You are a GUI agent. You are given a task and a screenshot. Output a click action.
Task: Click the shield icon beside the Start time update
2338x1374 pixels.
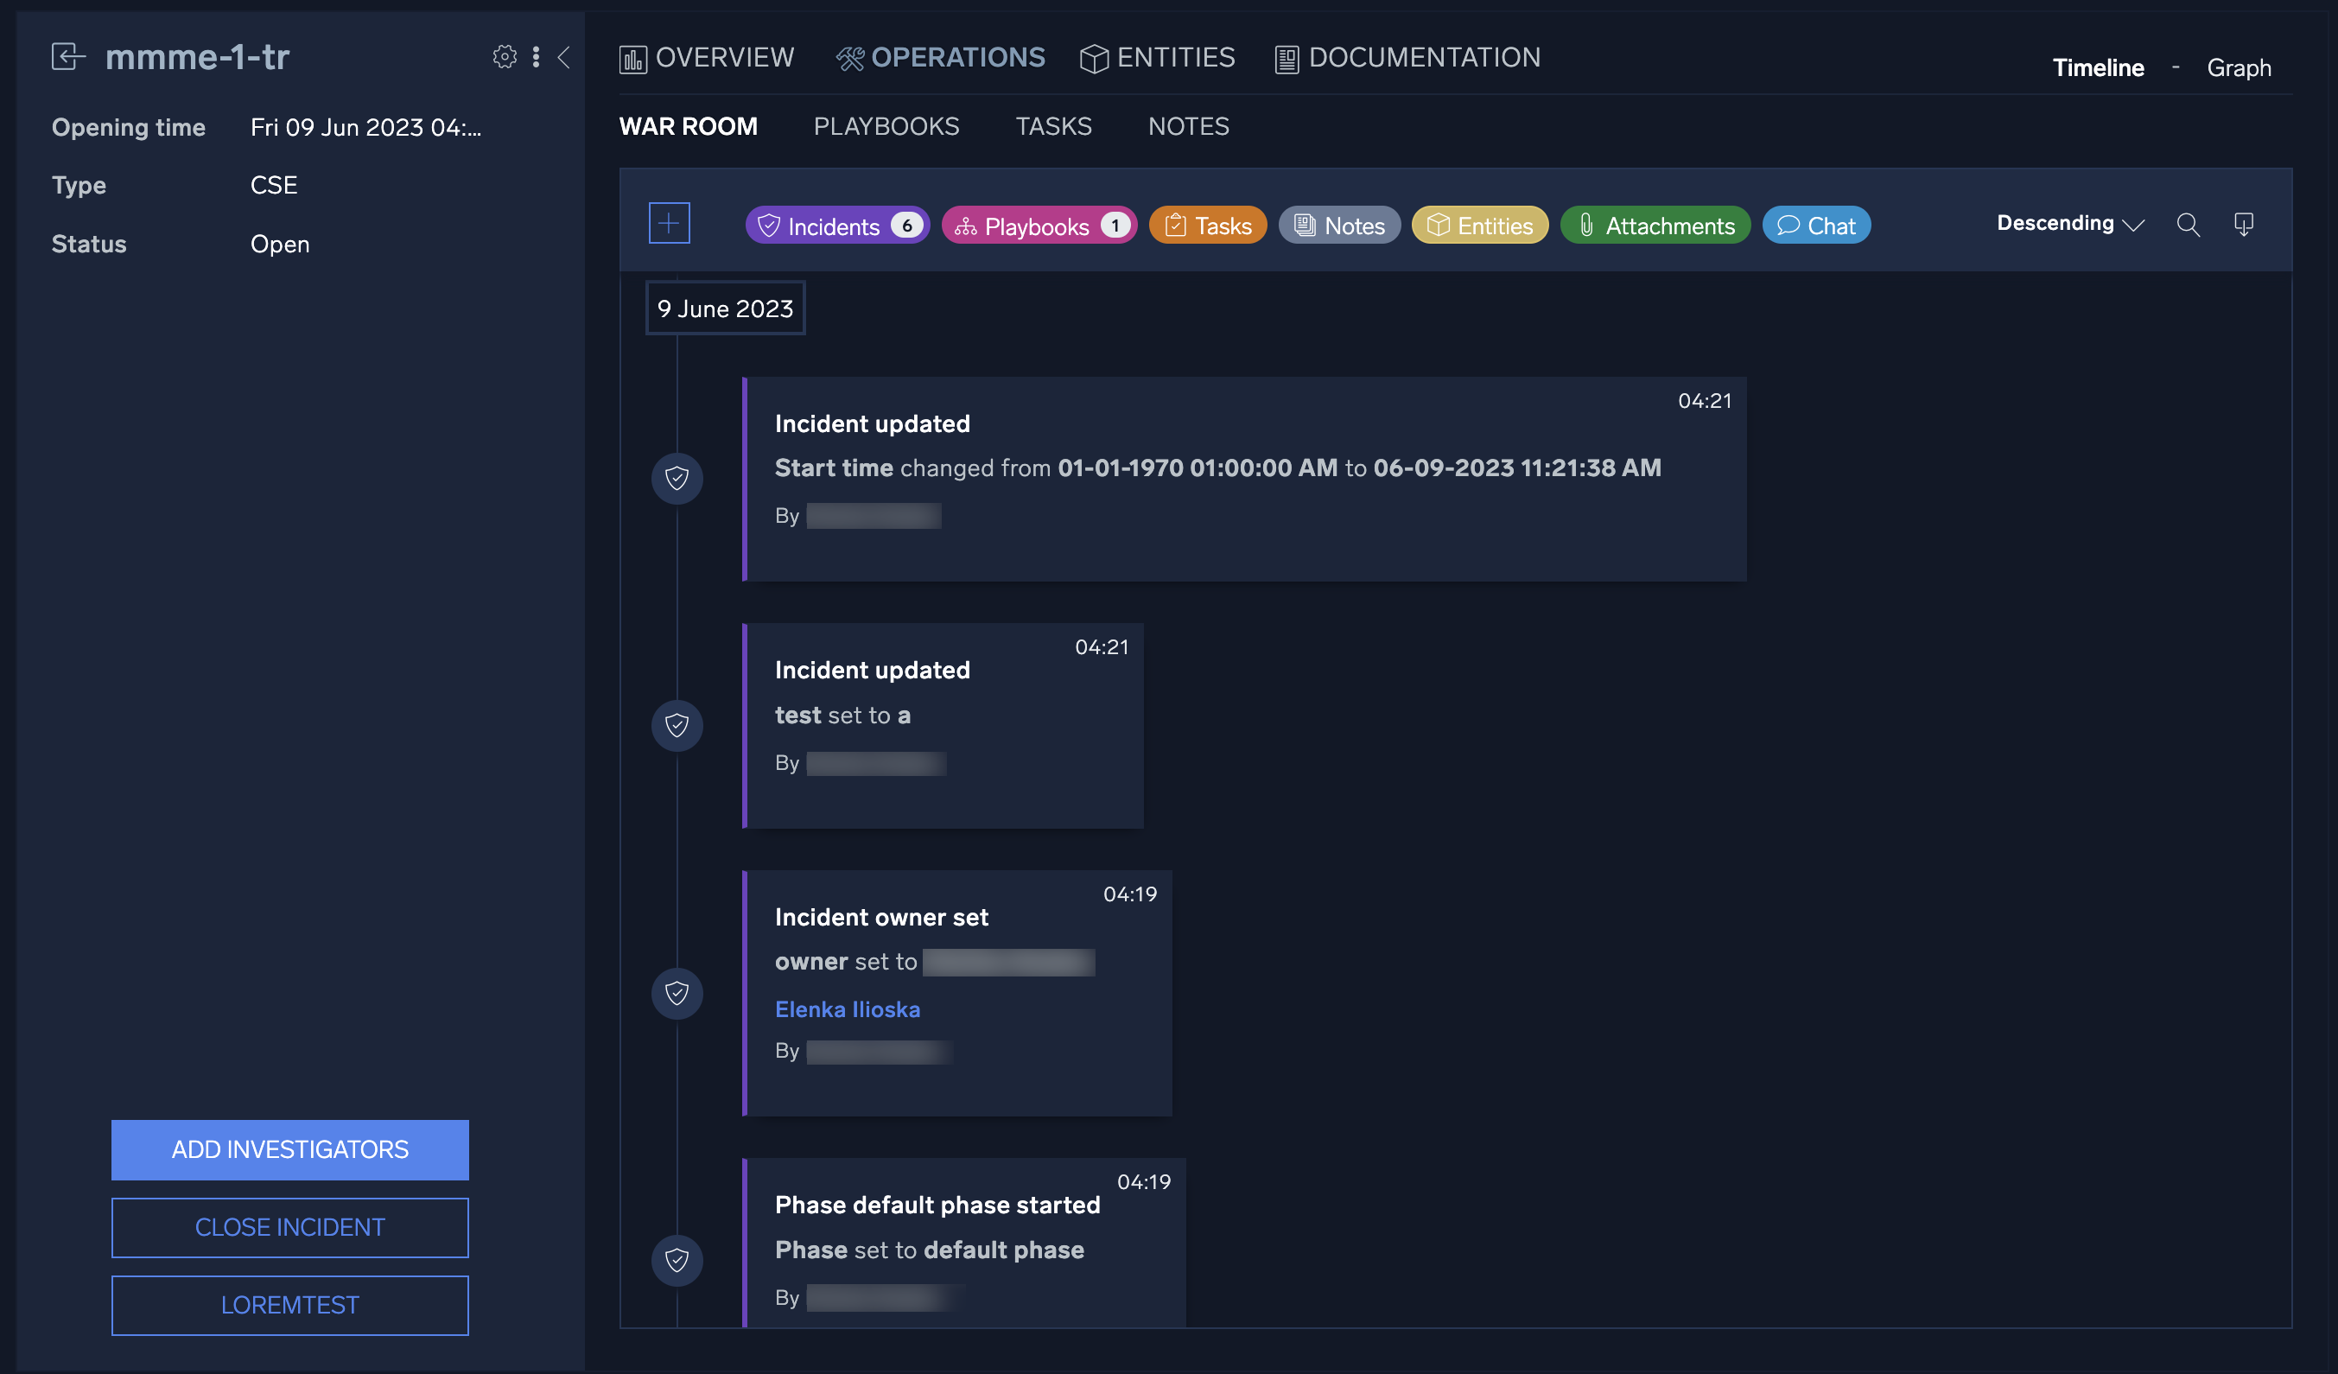pyautogui.click(x=677, y=479)
